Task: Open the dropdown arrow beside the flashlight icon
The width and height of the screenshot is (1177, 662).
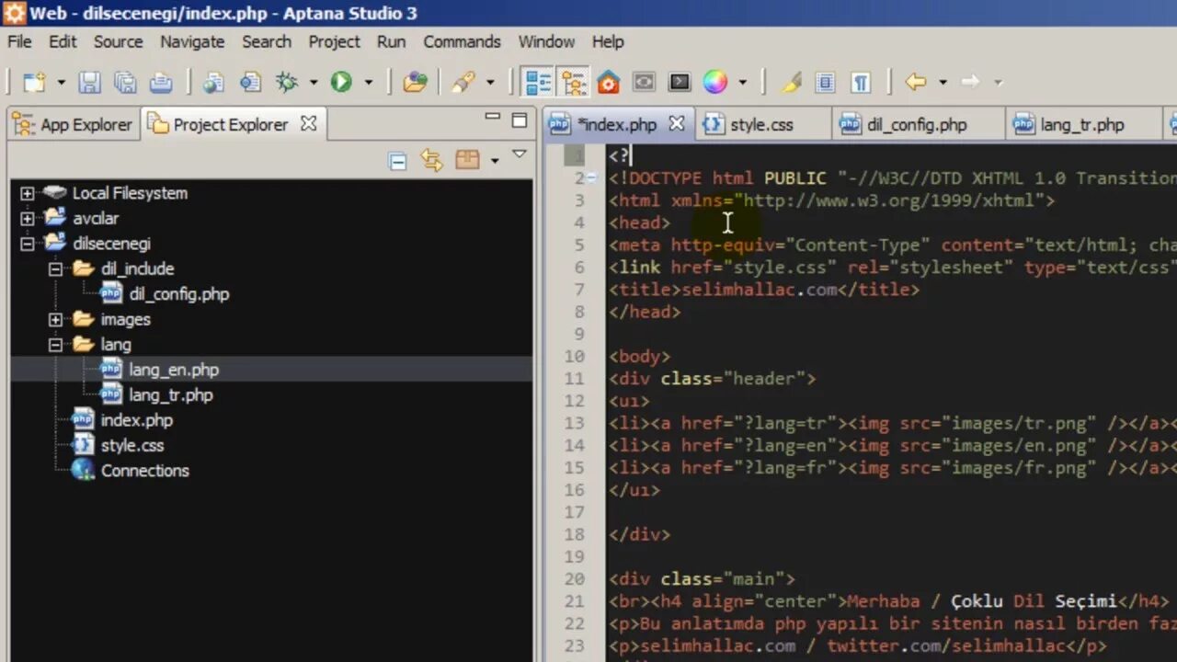Action: point(489,82)
